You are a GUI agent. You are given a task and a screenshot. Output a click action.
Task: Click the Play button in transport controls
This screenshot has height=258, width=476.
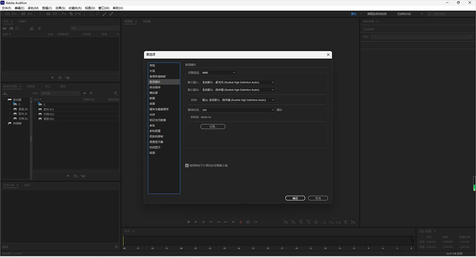196,222
